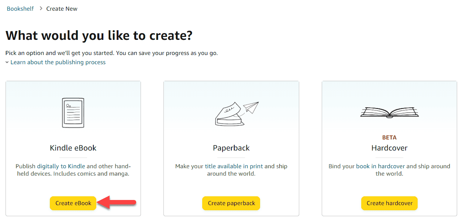Click the Kindle e-reader device icon
Image resolution: width=466 pixels, height=221 pixels.
73,113
